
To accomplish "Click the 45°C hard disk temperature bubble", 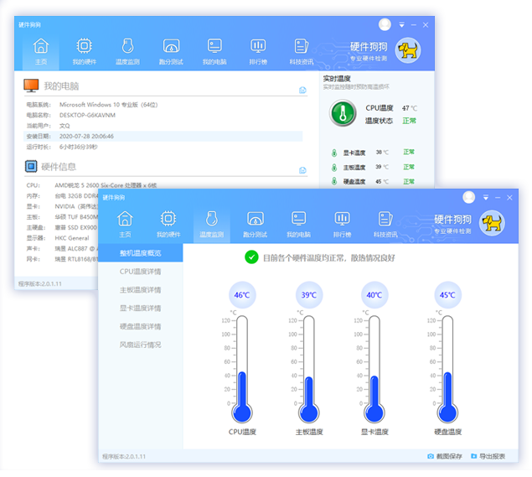I will pos(447,295).
